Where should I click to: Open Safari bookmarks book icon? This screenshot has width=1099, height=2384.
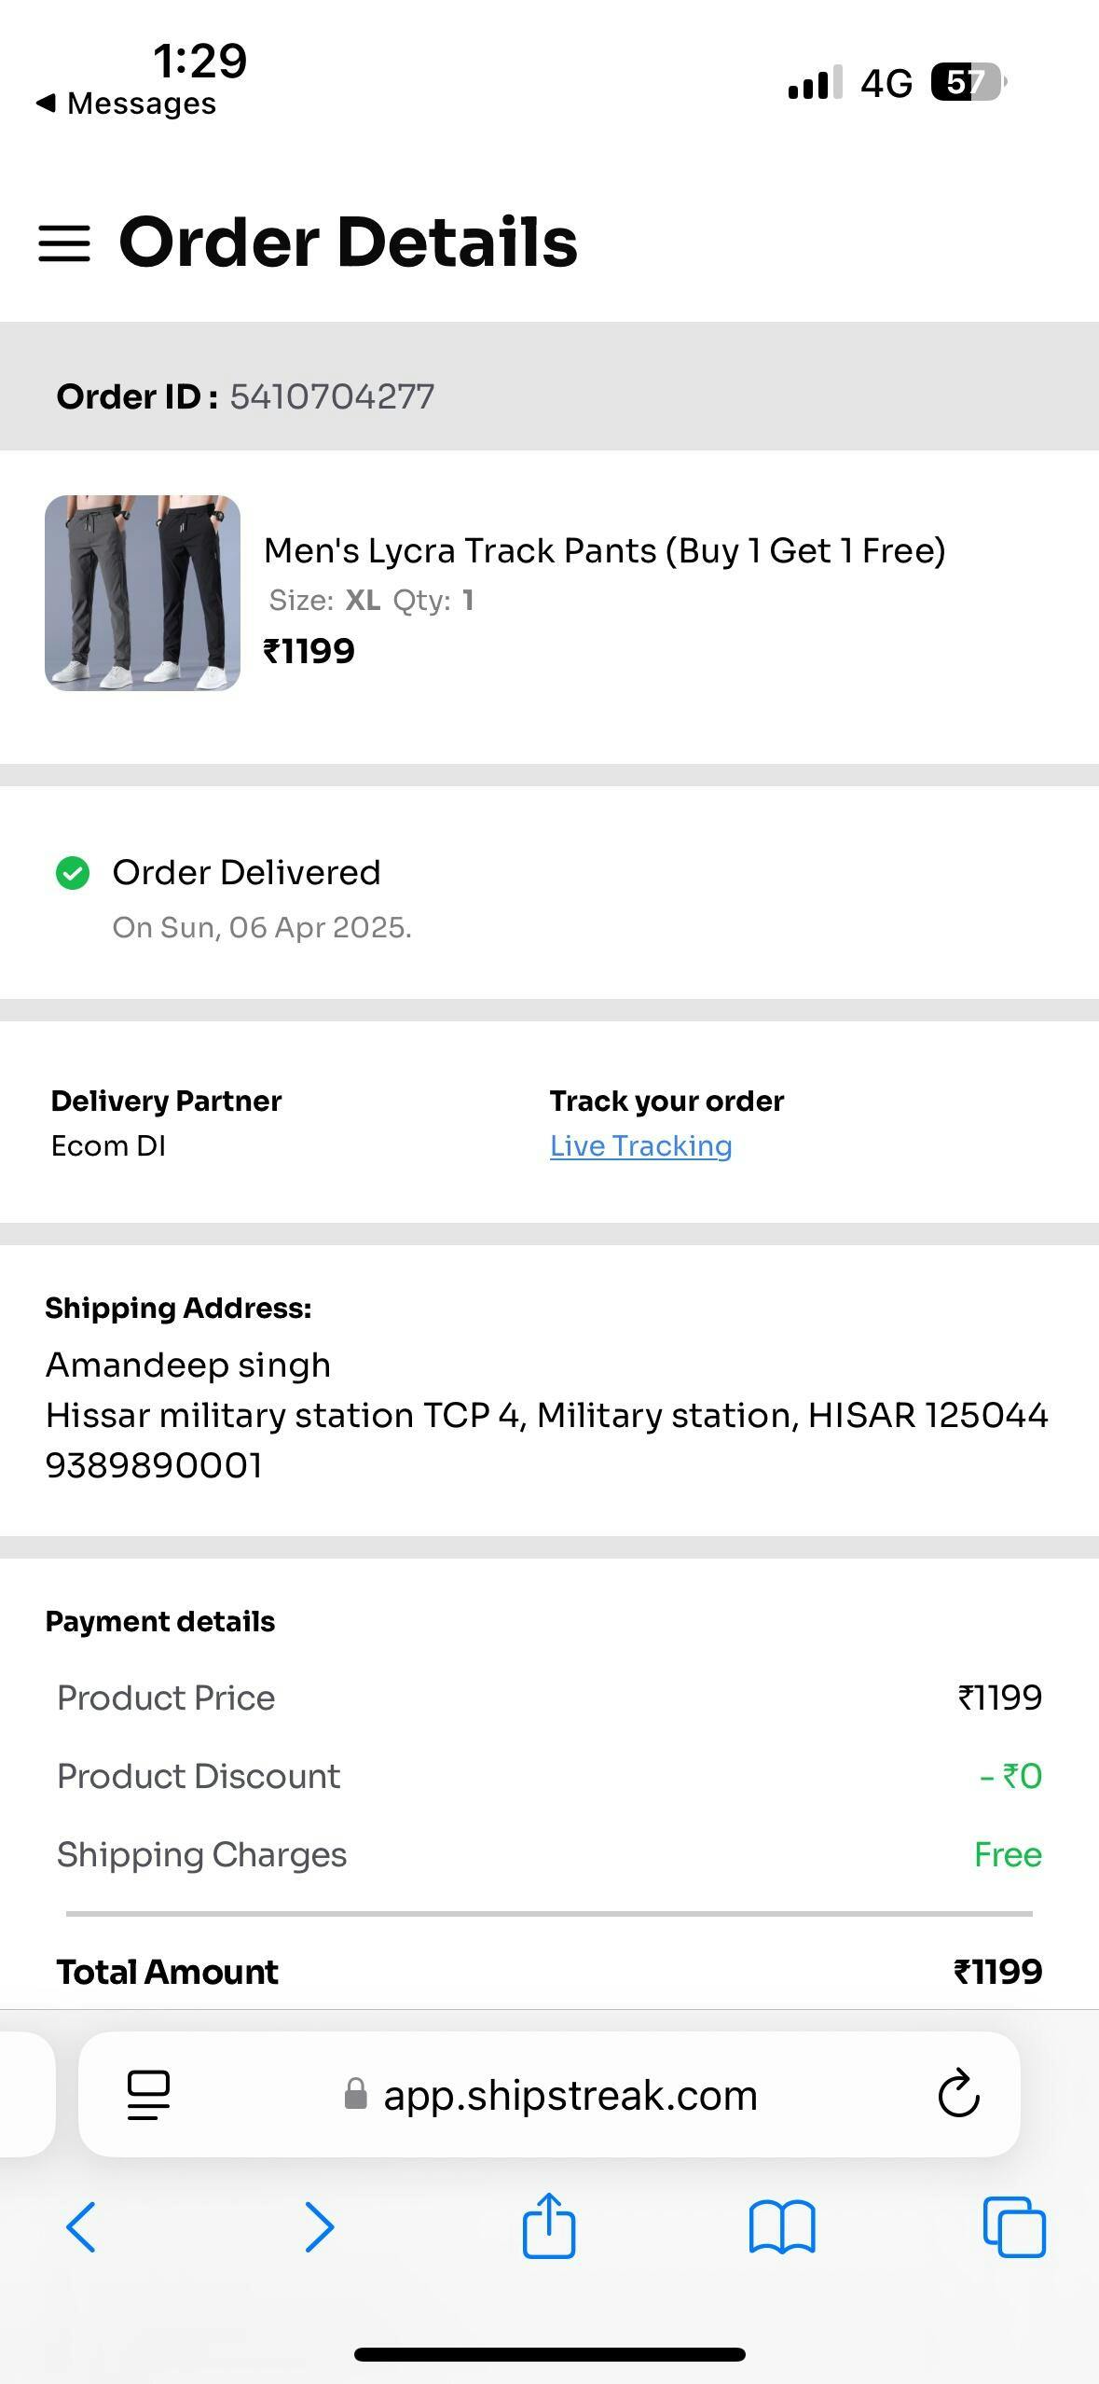point(782,2227)
